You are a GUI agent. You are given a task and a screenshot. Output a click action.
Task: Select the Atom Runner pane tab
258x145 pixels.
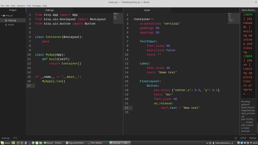249,10
